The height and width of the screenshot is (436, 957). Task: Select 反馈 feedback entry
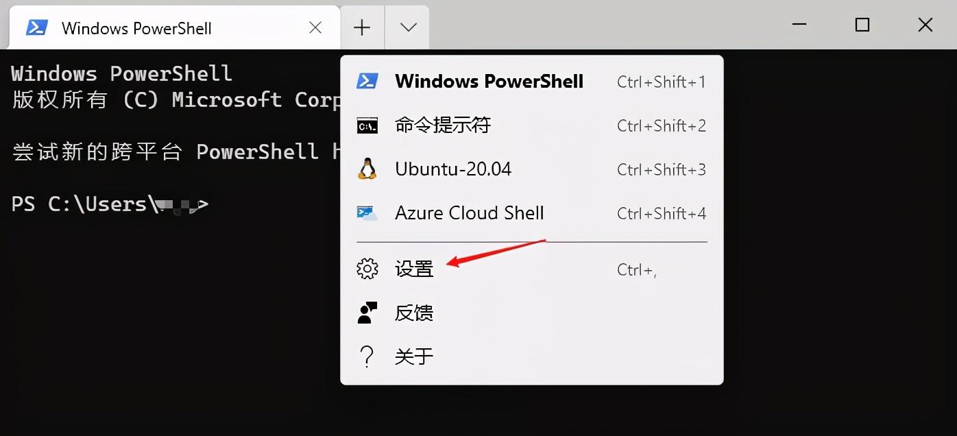[x=532, y=313]
